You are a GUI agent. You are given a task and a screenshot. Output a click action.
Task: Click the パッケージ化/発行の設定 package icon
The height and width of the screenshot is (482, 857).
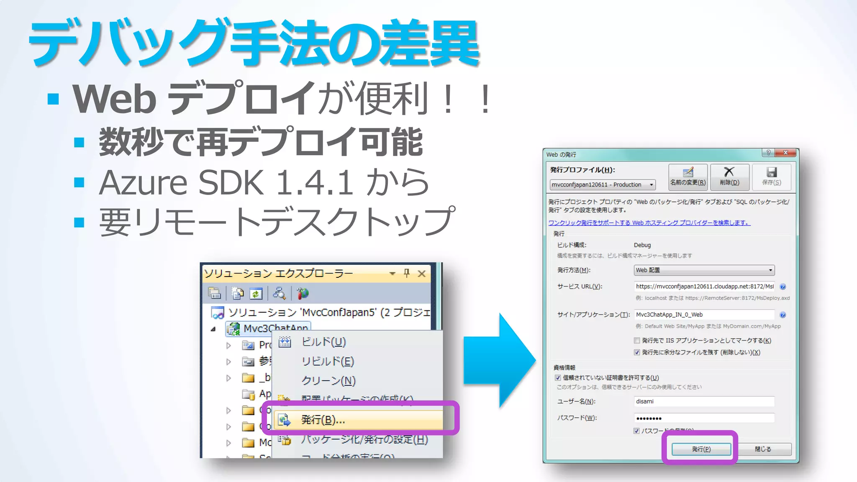[285, 439]
